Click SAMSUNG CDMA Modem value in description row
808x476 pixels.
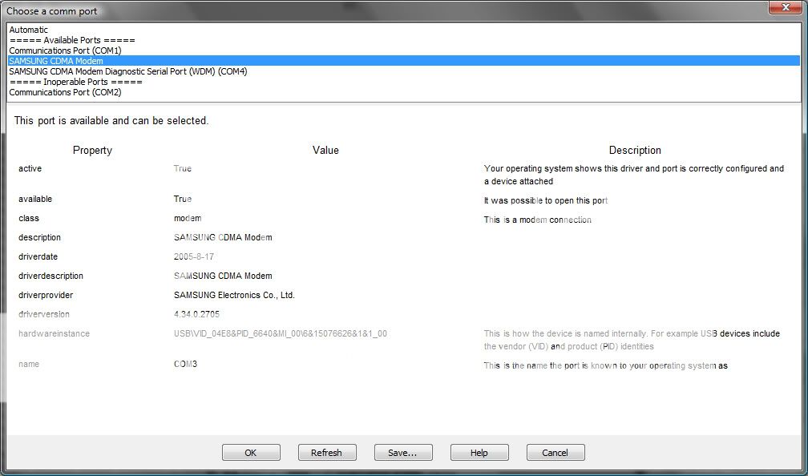point(223,237)
